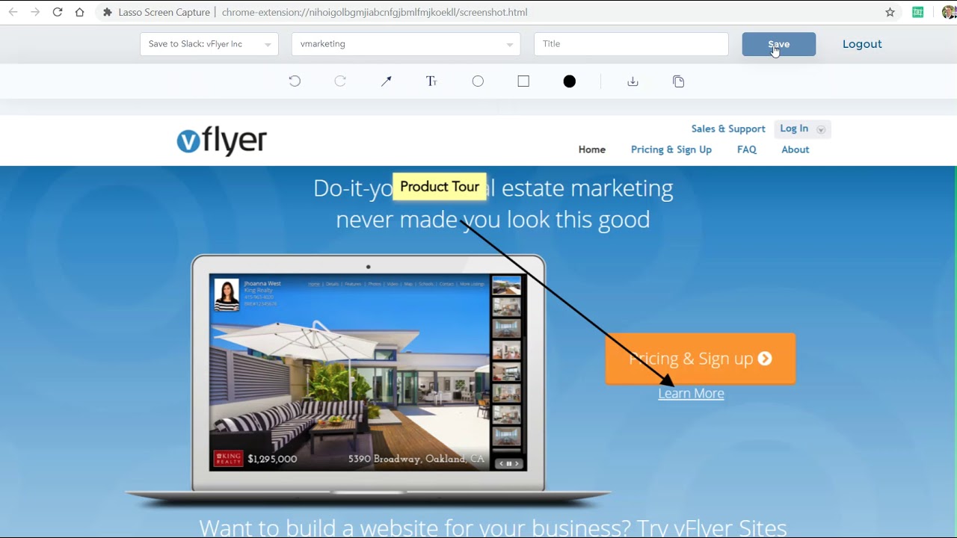The width and height of the screenshot is (957, 538).
Task: Click the agent photo in laptop preview
Action: tap(227, 294)
